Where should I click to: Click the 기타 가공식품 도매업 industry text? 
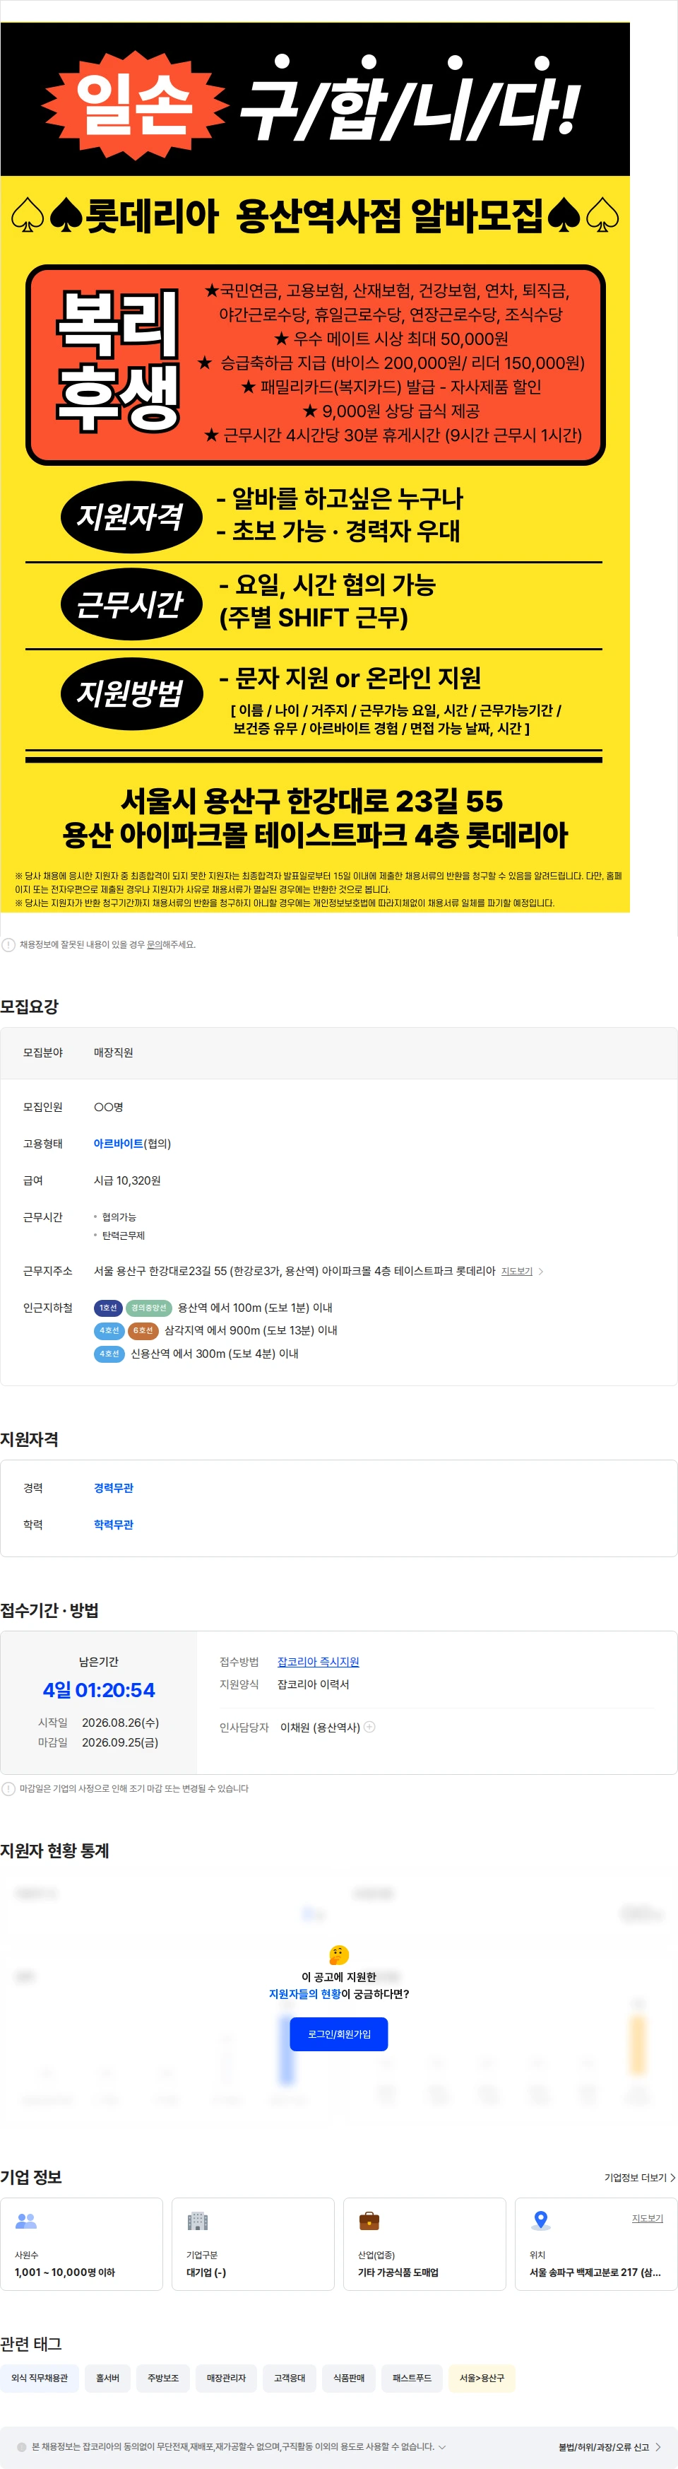(x=398, y=2272)
